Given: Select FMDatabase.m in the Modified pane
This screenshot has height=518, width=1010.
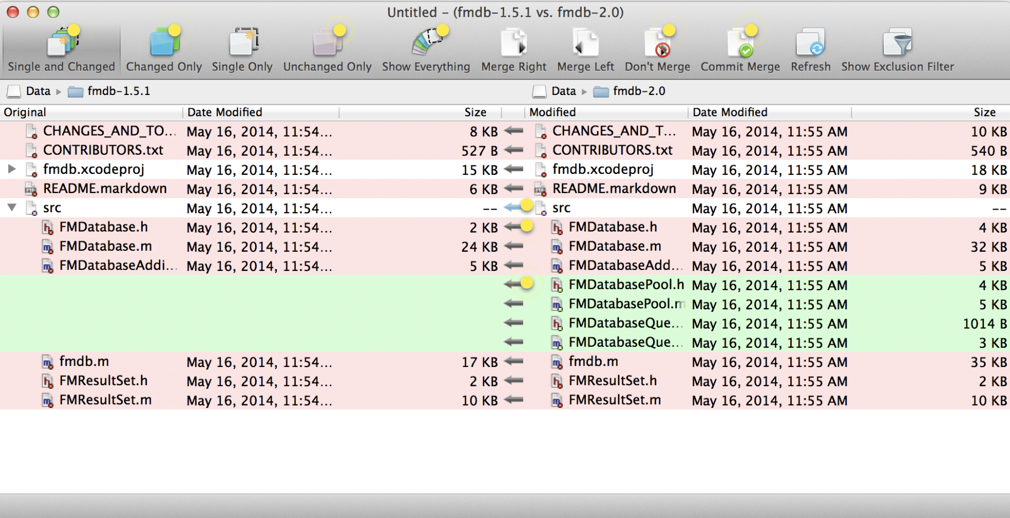Looking at the screenshot, I should pyautogui.click(x=615, y=247).
